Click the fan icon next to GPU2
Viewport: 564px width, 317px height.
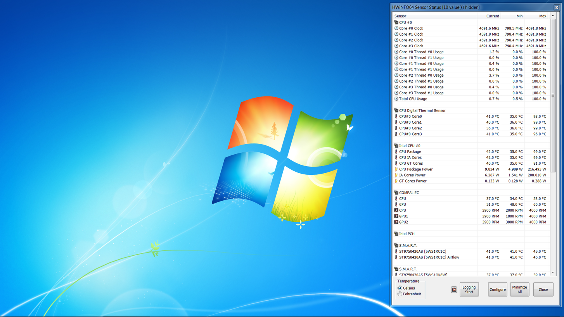[396, 222]
